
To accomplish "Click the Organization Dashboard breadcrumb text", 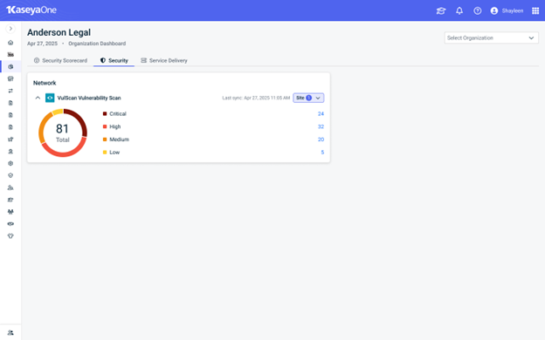I will pos(97,44).
